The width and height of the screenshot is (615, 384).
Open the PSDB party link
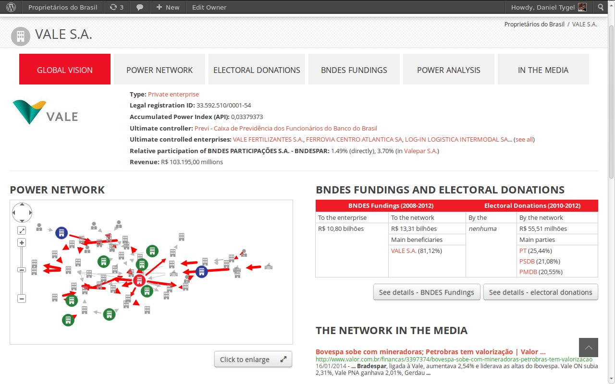coord(528,262)
